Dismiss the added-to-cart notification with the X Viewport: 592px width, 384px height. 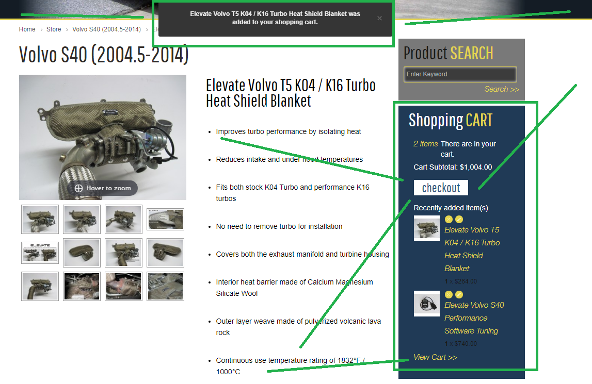coord(379,18)
